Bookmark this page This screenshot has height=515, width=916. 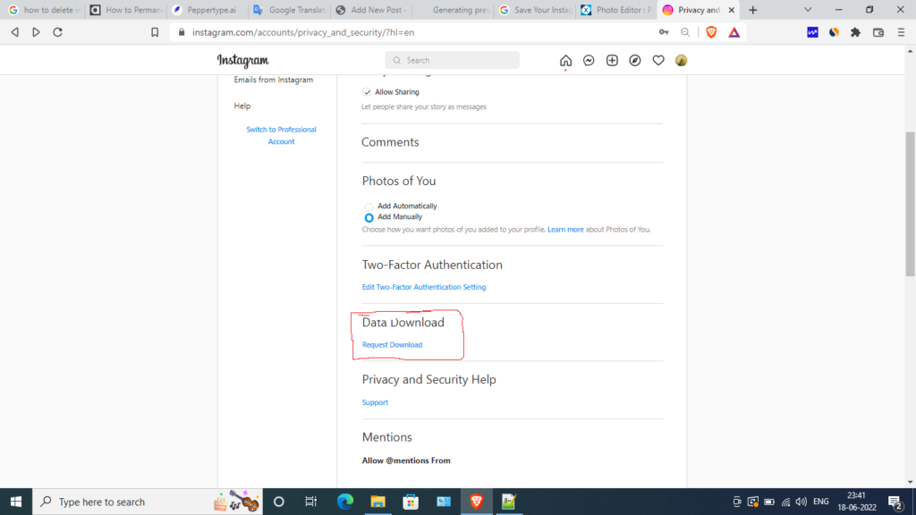click(154, 32)
